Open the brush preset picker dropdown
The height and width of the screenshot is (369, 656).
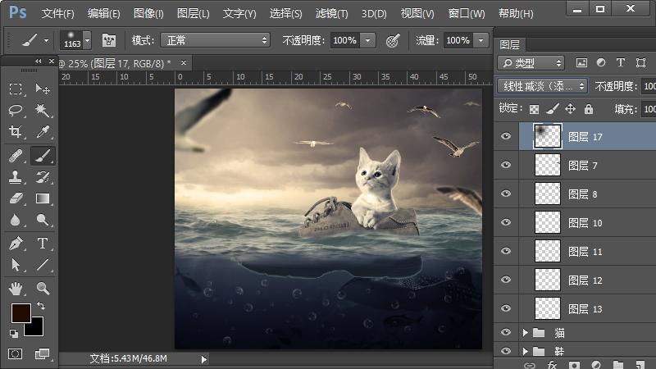tap(88, 40)
